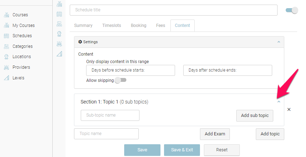Remove Section 1 with the X button
306x157 pixels.
pos(289,110)
